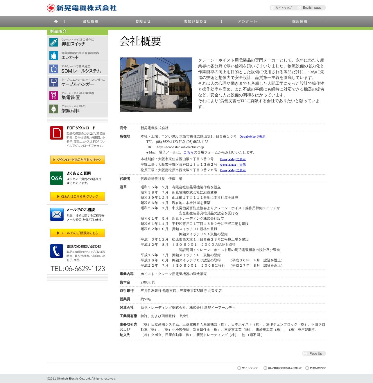This screenshot has height=383, width=373.
Task: Open 押釦スイッチ product page text
Action: (73, 44)
